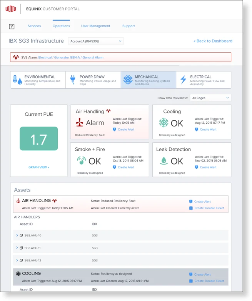Create Trouble Ticket for Air Handling asset
Screen dimensions: 252x301
pos(209,208)
